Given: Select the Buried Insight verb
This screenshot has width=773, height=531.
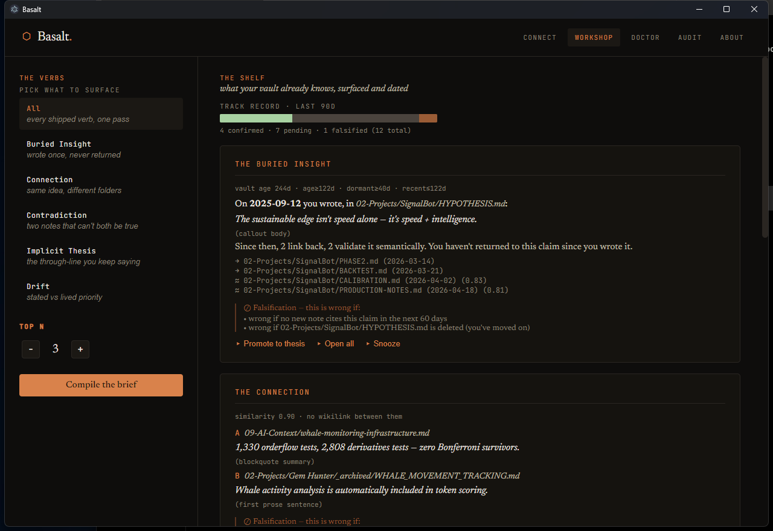Looking at the screenshot, I should tap(101, 149).
